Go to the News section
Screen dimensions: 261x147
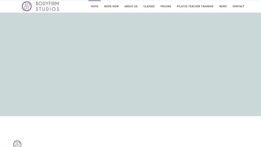point(223,6)
